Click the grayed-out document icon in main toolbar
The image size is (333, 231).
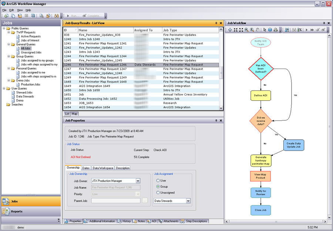coord(26,16)
